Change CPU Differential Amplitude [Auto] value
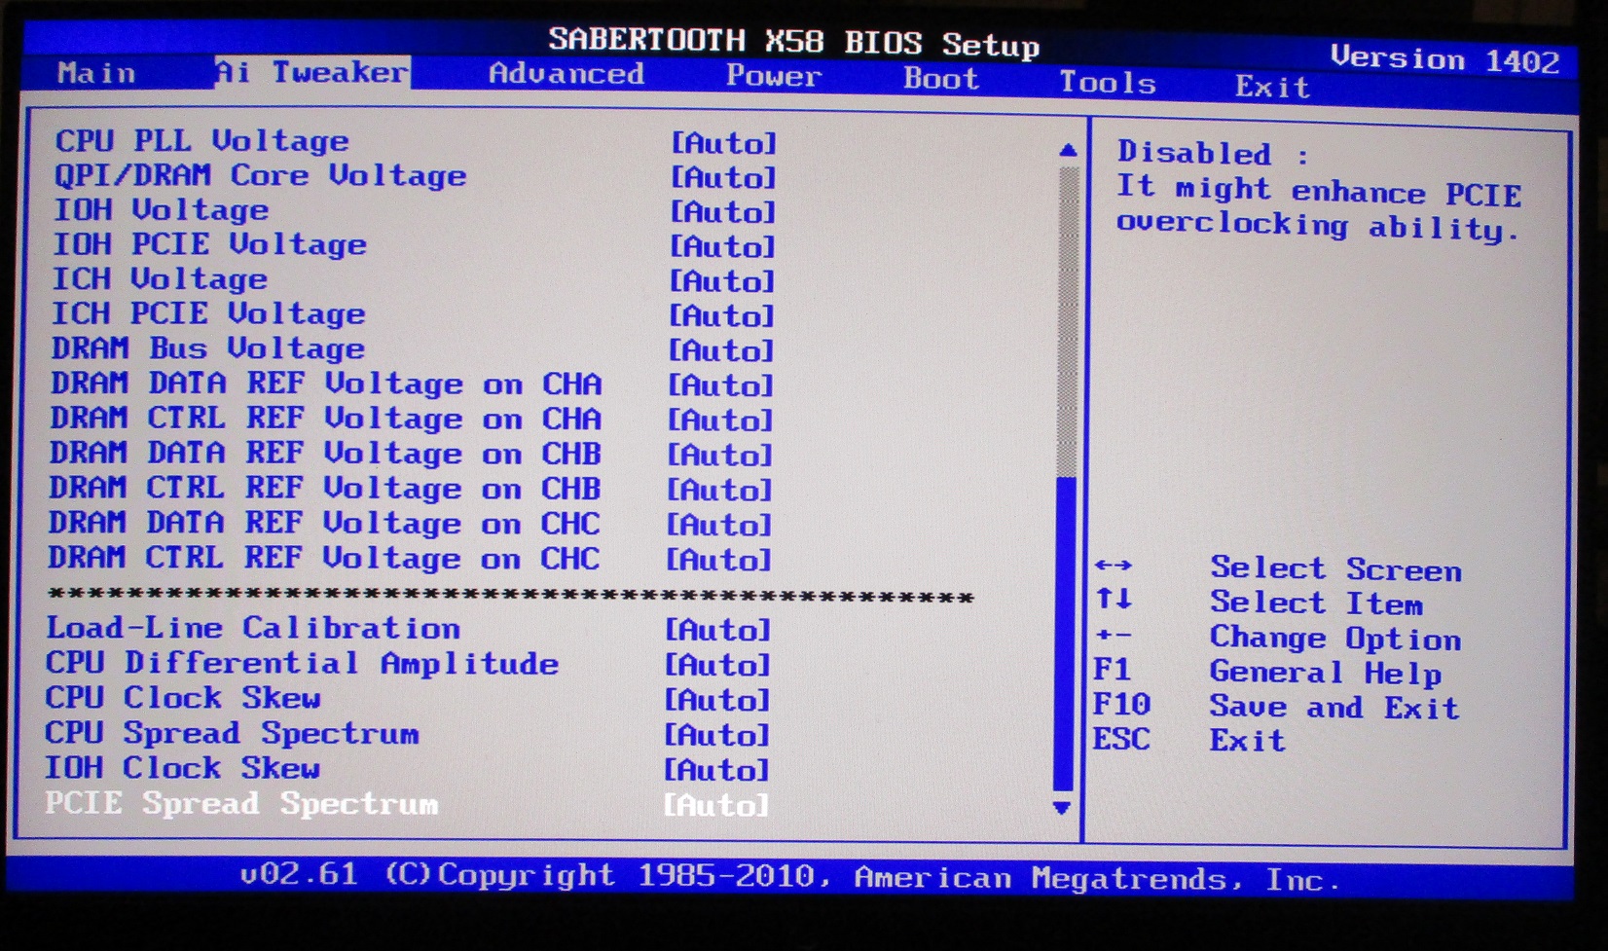The image size is (1608, 951). coord(717,666)
